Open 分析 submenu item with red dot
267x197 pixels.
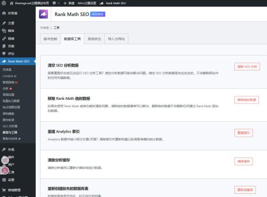(x=7, y=89)
